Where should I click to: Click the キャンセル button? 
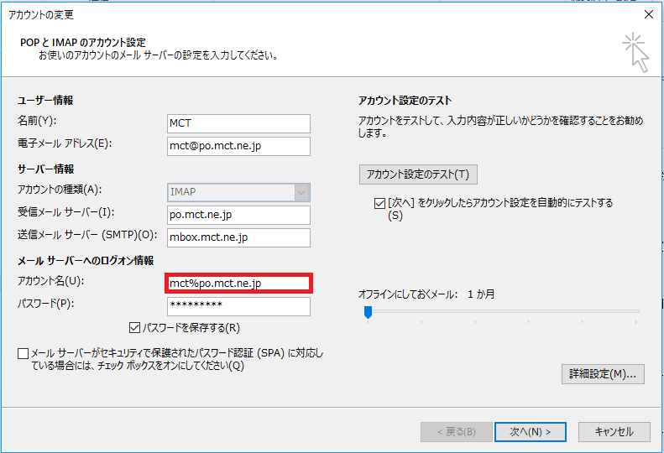point(614,432)
